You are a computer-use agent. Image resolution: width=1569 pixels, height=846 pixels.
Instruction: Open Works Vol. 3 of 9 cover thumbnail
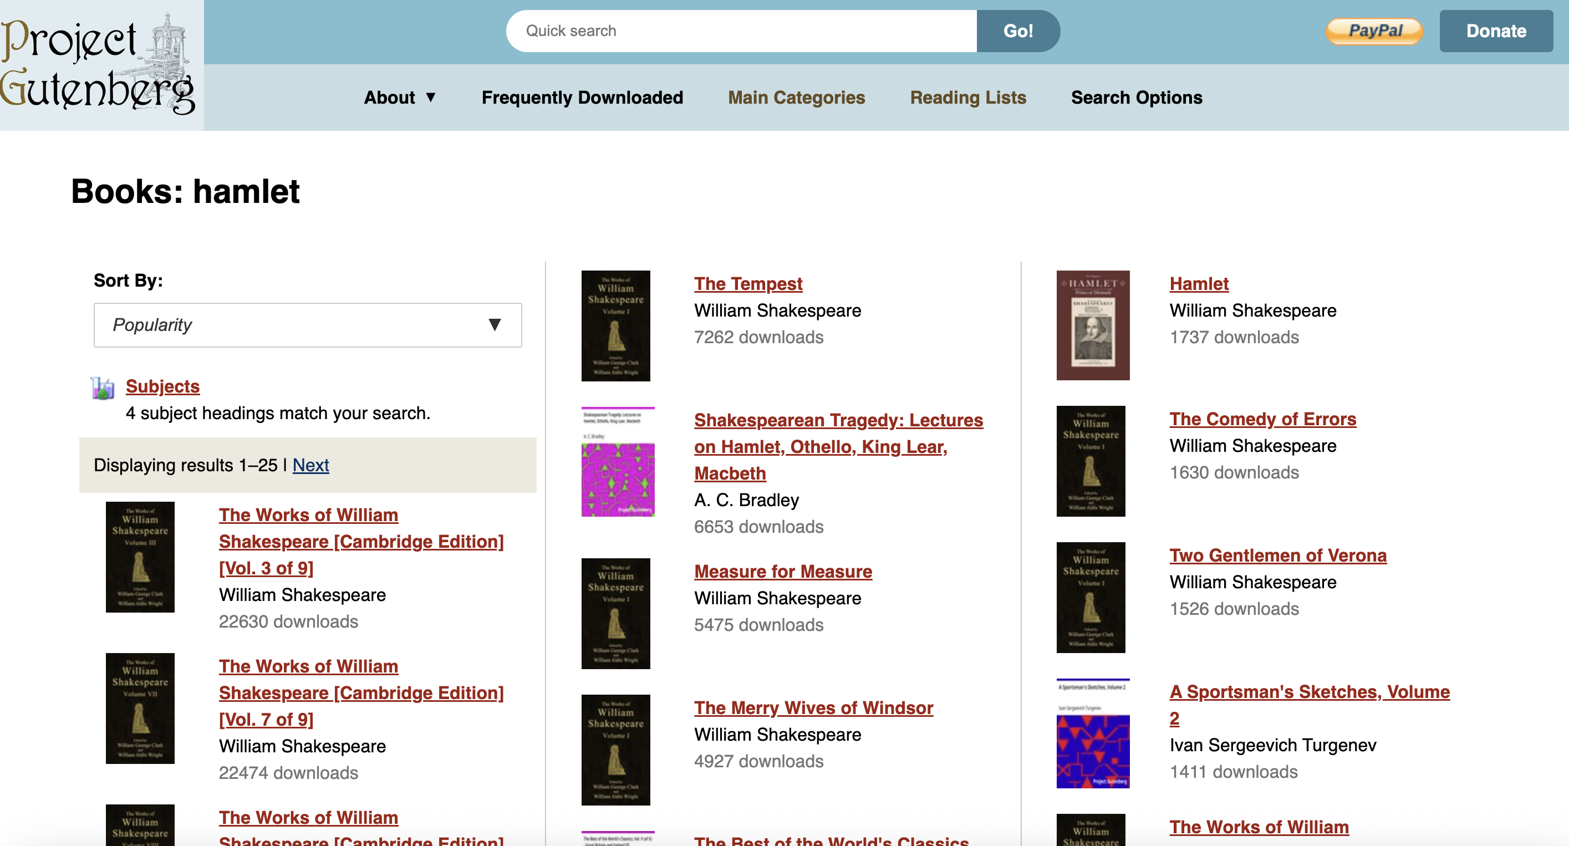(140, 557)
